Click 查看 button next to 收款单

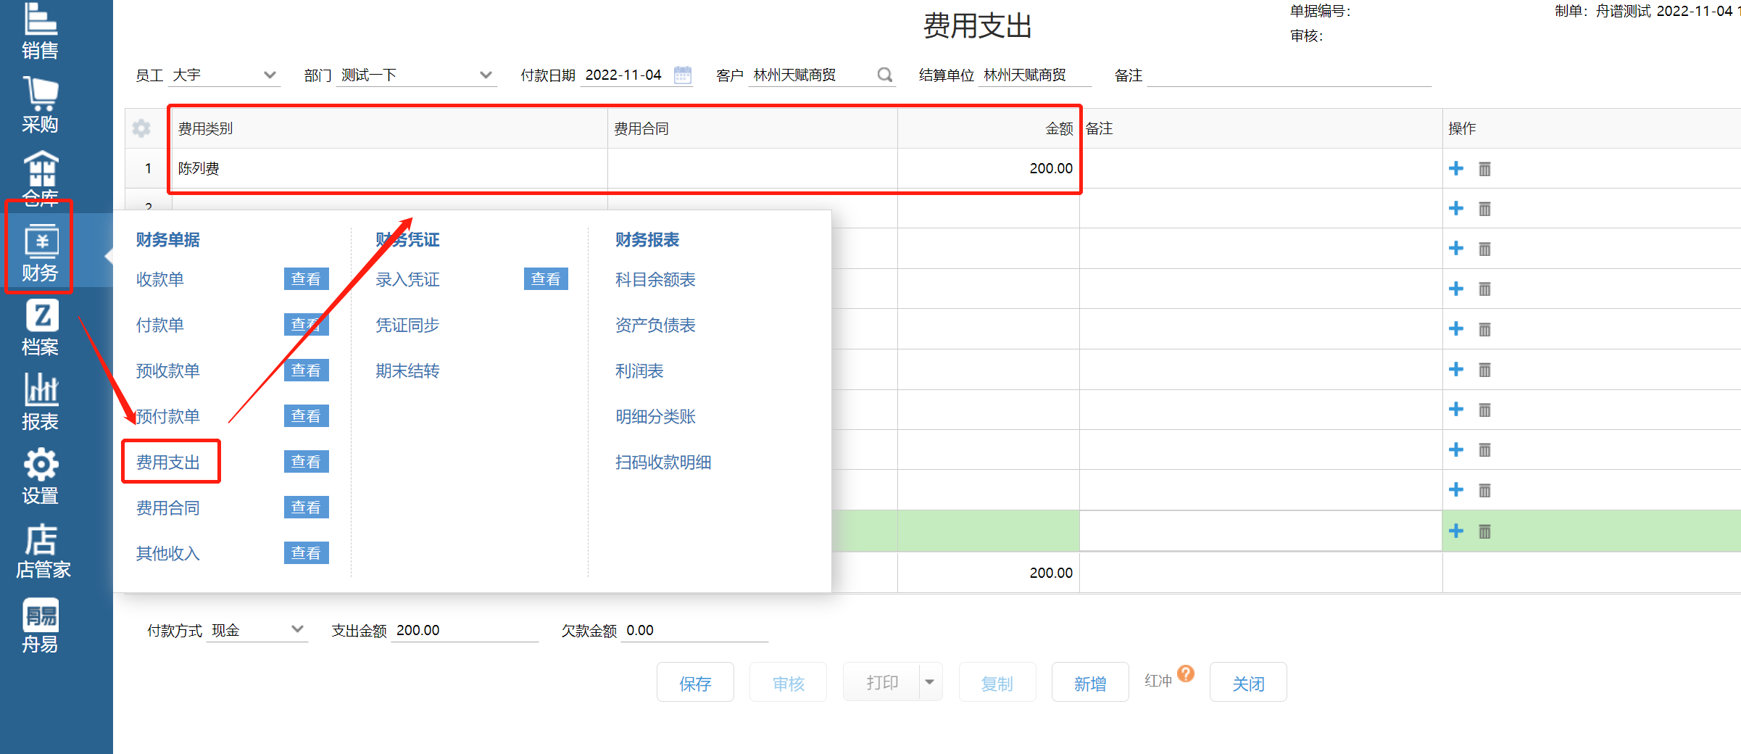pyautogui.click(x=306, y=278)
